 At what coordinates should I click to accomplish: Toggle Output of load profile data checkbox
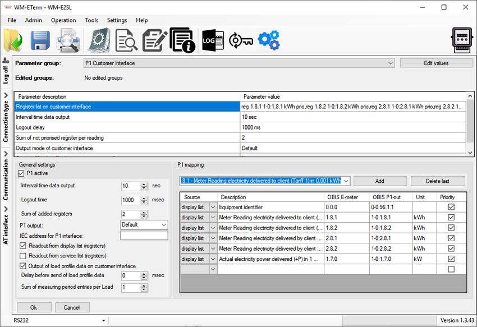coord(23,266)
